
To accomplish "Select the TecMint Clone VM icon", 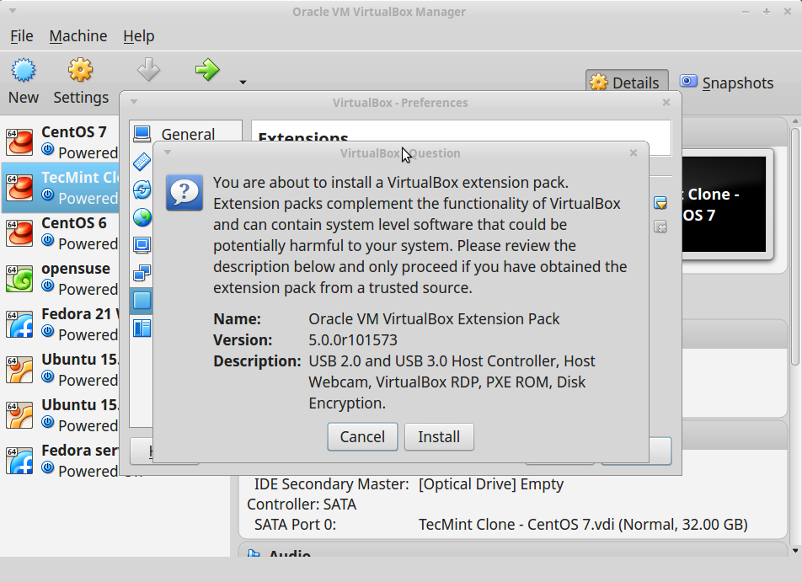I will click(x=19, y=187).
